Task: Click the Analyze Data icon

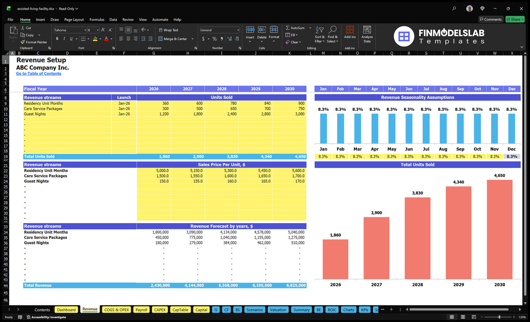Action: coord(367,30)
